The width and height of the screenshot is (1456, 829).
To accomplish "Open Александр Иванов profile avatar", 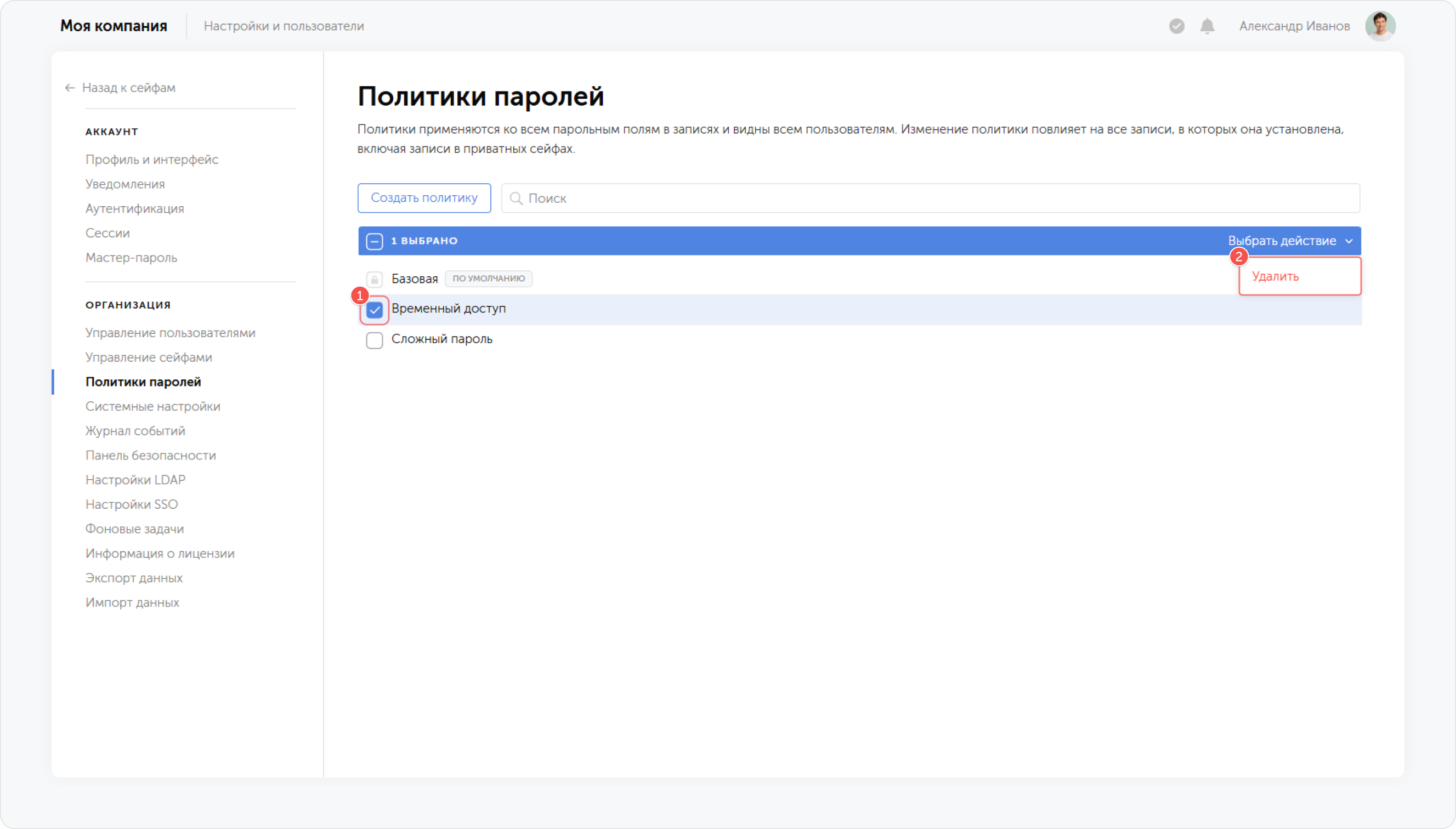I will [1380, 26].
